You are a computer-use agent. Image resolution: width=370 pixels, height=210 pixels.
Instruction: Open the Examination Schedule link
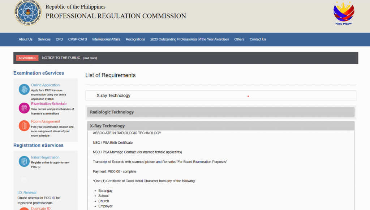pos(49,104)
